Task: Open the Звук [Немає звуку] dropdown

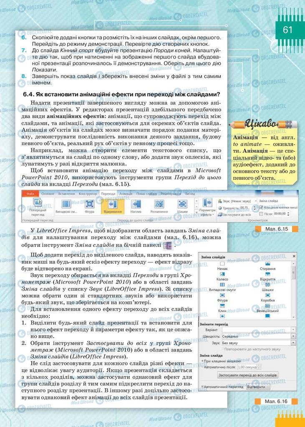Action: [x=237, y=201]
